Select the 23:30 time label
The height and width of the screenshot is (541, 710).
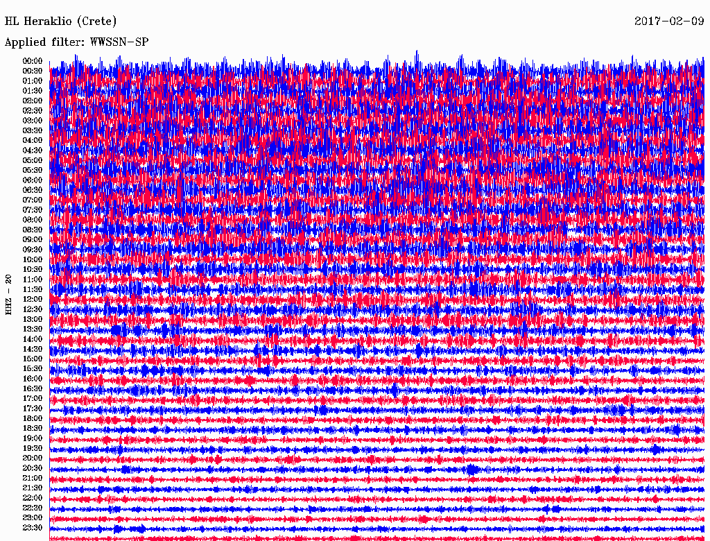tap(33, 527)
